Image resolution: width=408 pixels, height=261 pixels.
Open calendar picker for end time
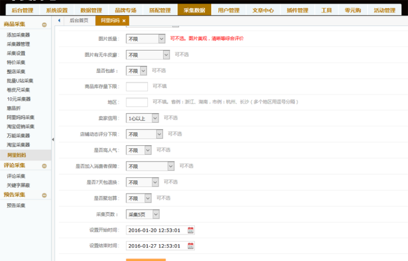[190, 246]
